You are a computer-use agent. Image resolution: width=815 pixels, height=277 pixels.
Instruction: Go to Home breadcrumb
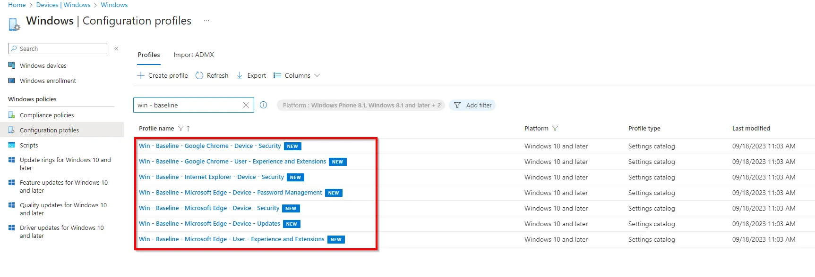[17, 5]
